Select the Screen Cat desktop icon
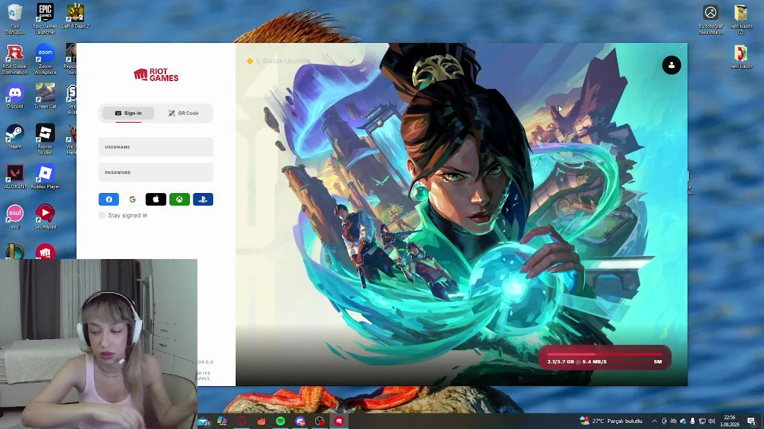This screenshot has height=429, width=764. (x=45, y=97)
